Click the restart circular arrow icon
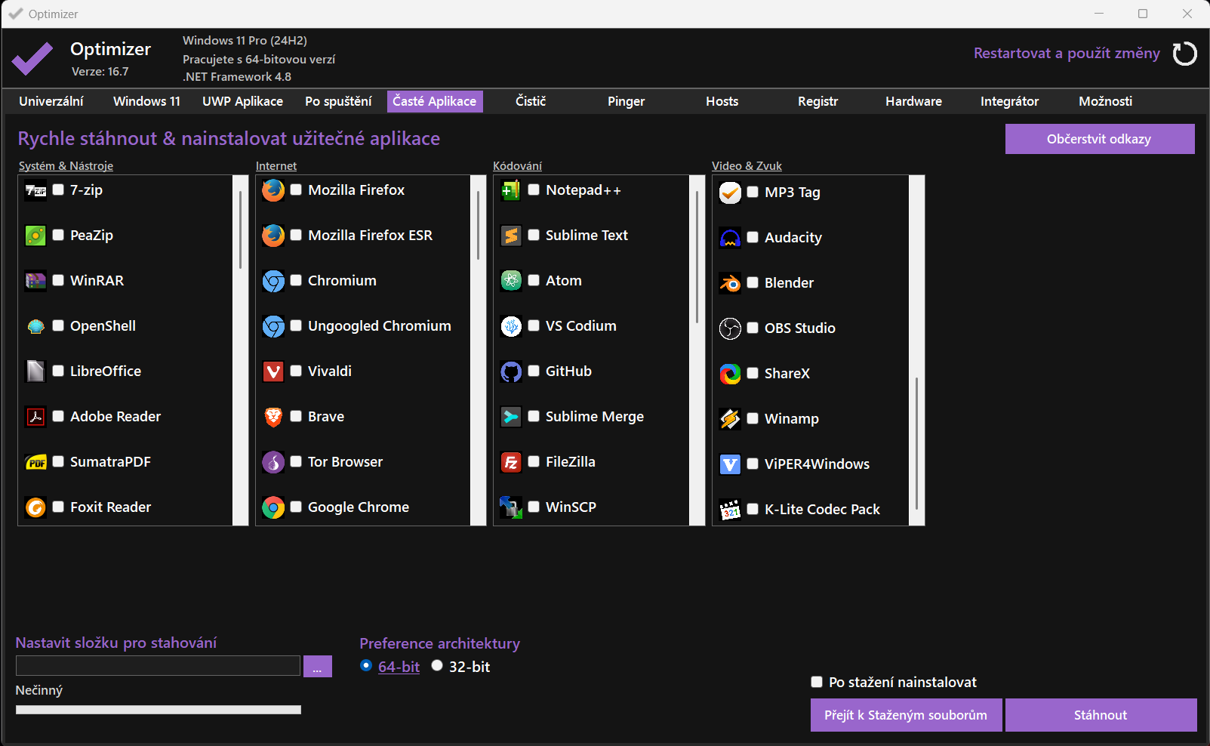Viewport: 1210px width, 746px height. click(1184, 54)
